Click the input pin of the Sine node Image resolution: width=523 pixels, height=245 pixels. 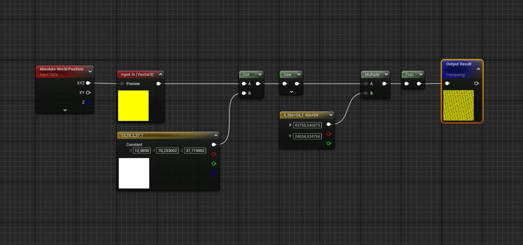[285, 84]
